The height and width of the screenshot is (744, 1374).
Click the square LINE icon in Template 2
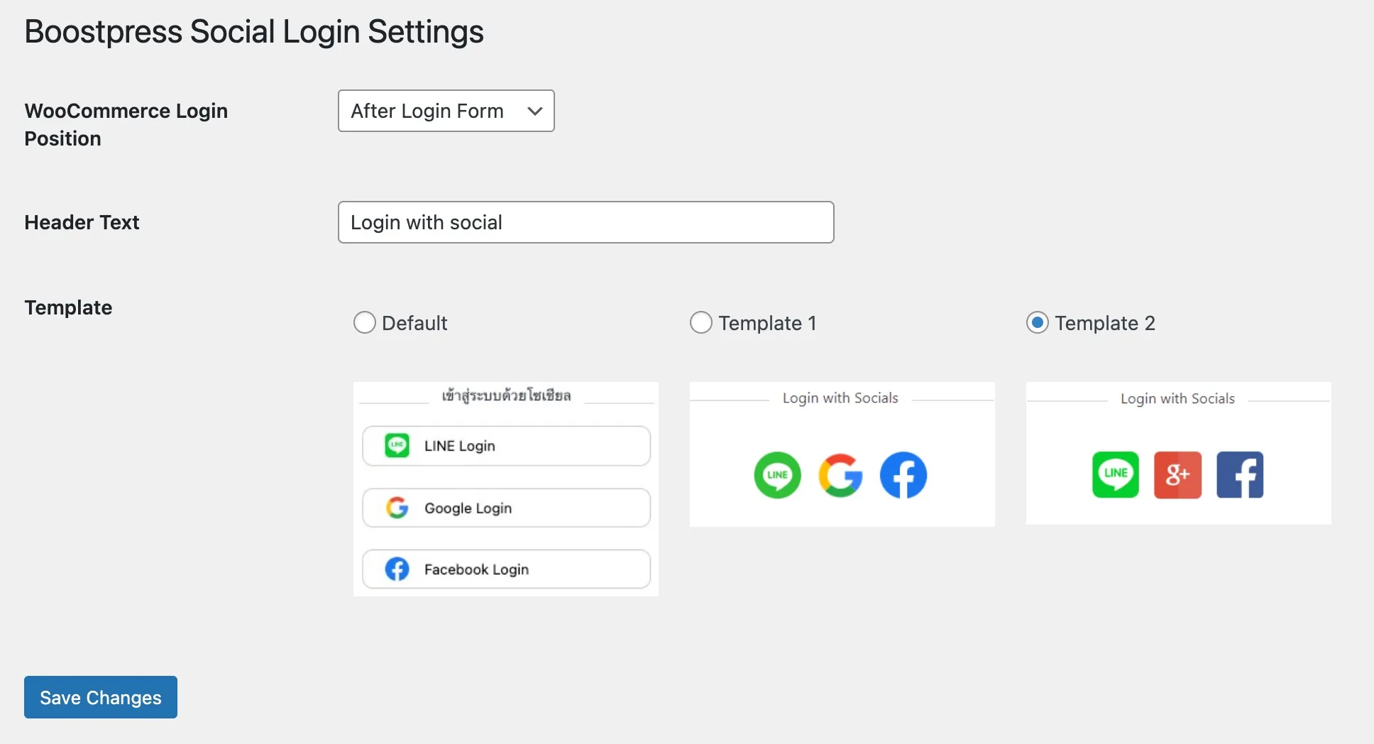coord(1115,474)
